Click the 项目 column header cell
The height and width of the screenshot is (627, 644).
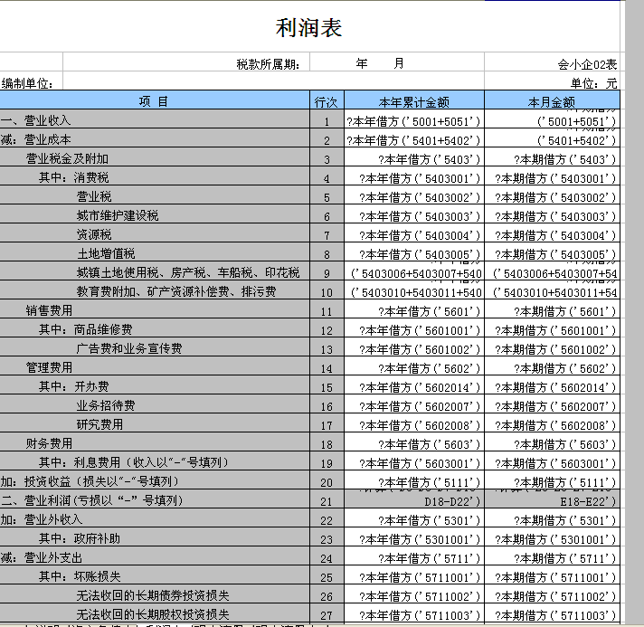154,101
